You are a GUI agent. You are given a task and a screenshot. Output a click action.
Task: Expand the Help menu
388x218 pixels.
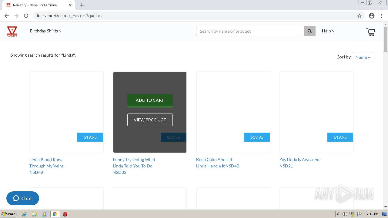[328, 31]
